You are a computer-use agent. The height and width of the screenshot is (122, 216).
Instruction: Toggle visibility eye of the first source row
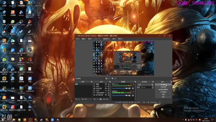[x=106, y=84]
